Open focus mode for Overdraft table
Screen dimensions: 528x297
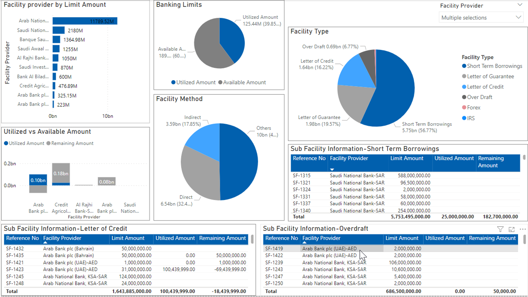512,230
